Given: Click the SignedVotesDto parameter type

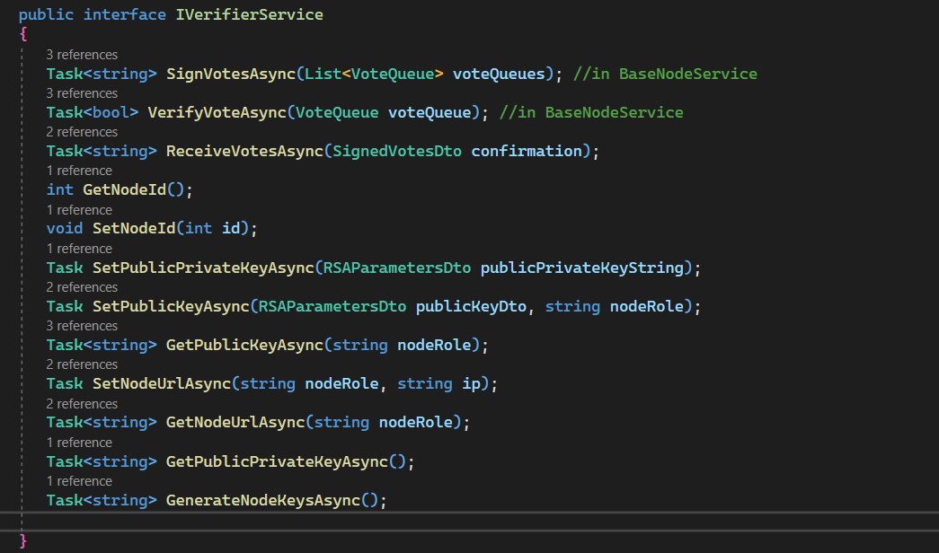Looking at the screenshot, I should pyautogui.click(x=397, y=151).
